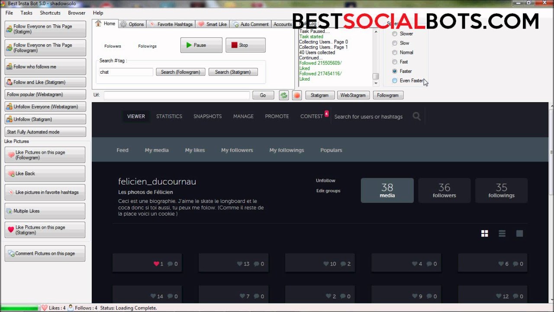Screen dimensions: 554x312
Task: Select the Even Faster speed option
Action: point(407,81)
